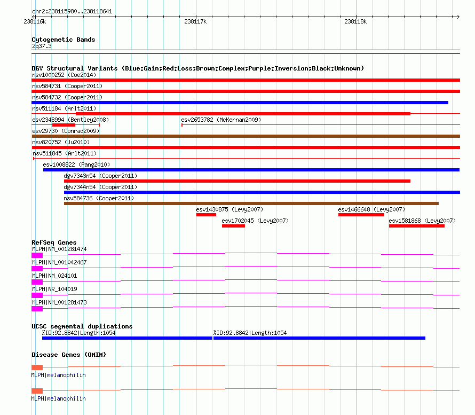This screenshot has height=415, width=475.
Task: Click the 238117k ruler position marker
Action: click(195, 21)
